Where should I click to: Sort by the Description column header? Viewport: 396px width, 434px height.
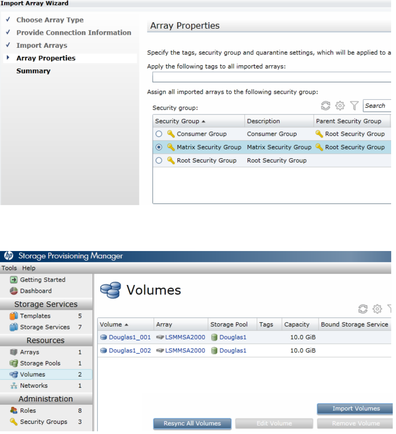(x=279, y=121)
